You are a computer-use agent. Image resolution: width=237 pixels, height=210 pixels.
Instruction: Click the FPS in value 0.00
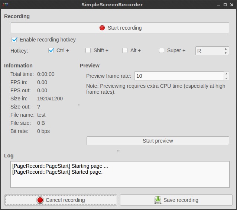point(42,82)
